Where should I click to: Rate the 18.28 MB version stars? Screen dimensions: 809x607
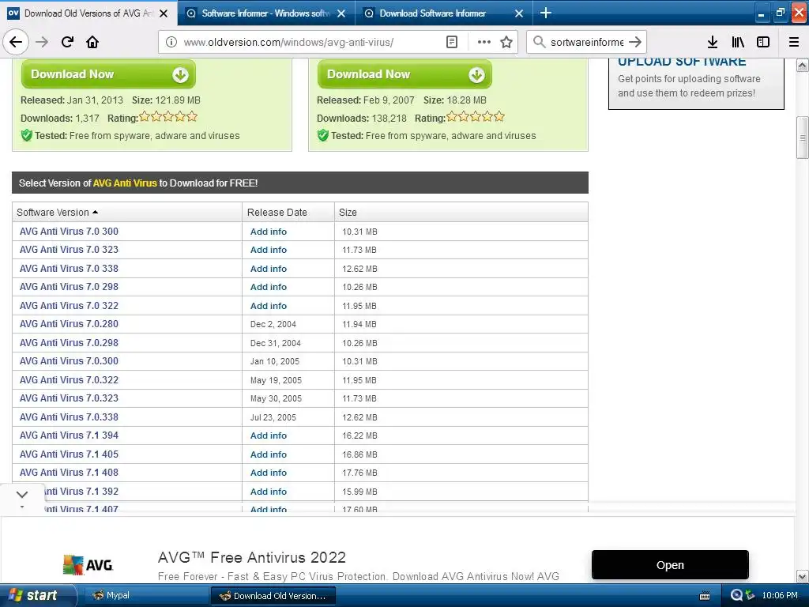pos(475,117)
